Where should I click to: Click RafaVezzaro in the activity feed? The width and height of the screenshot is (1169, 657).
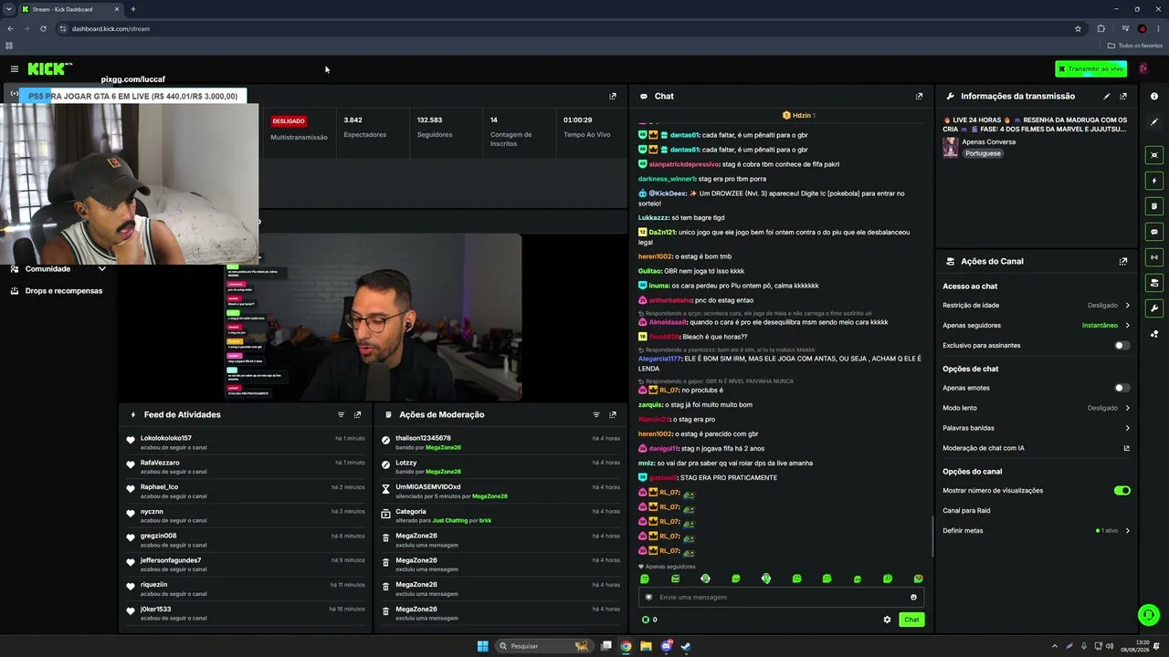pyautogui.click(x=160, y=463)
